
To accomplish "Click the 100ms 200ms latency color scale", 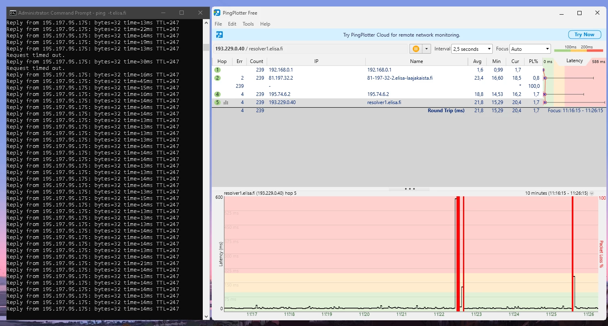I will tap(578, 49).
